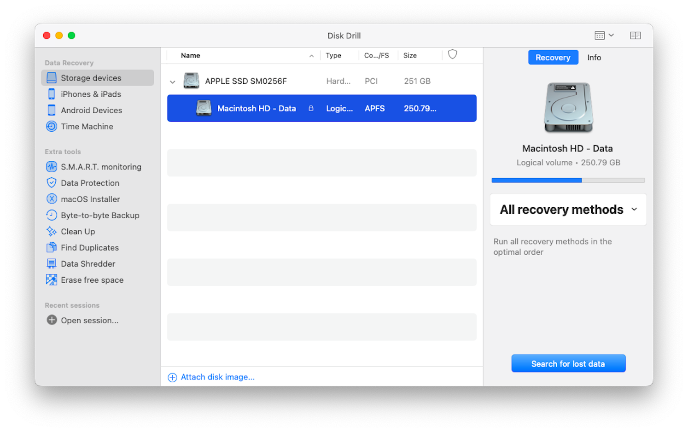
Task: Select the S.M.A.R.T. monitoring tool
Action: (101, 167)
